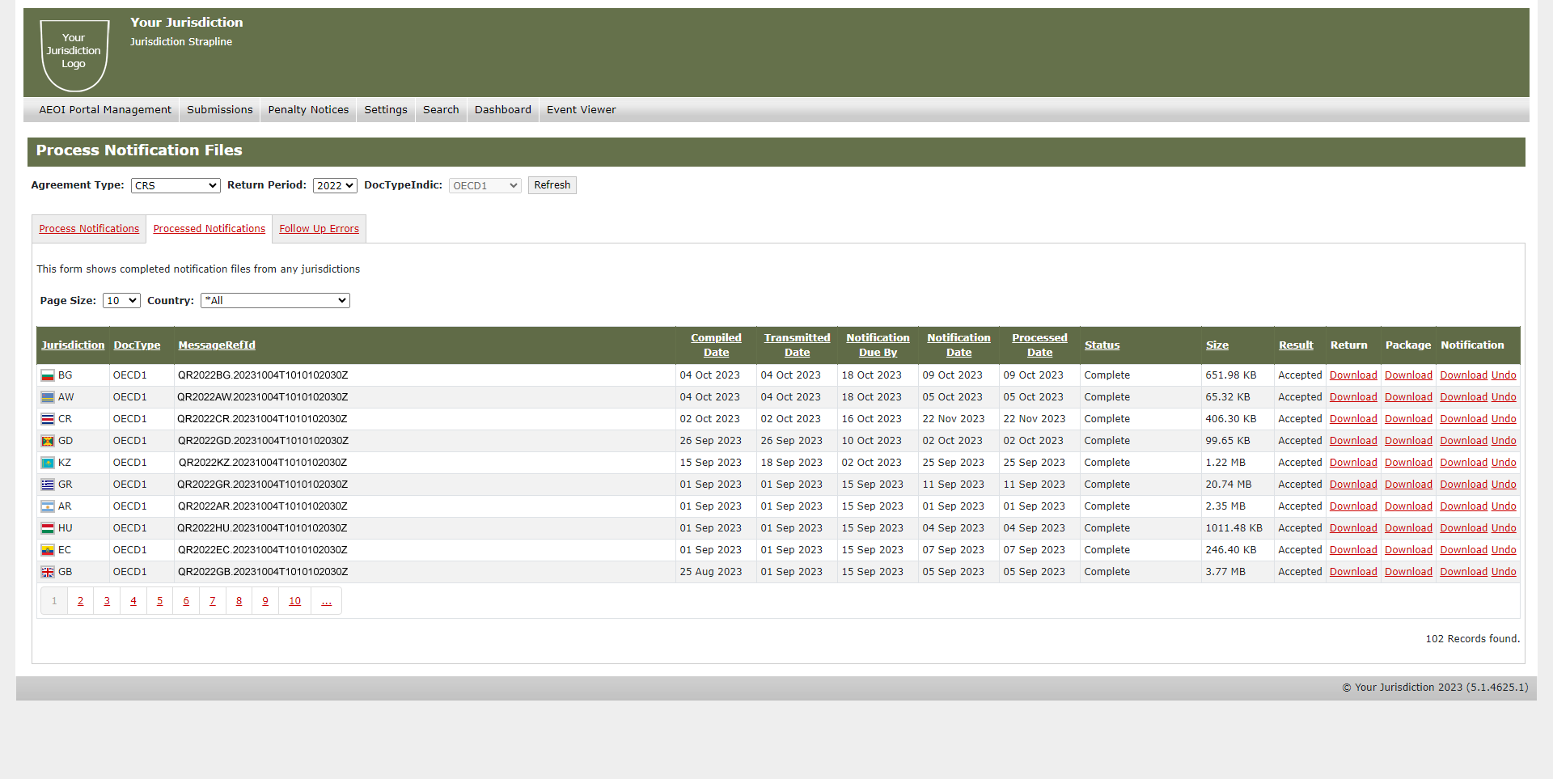
Task: Download the Notification for HU row
Action: [1463, 528]
